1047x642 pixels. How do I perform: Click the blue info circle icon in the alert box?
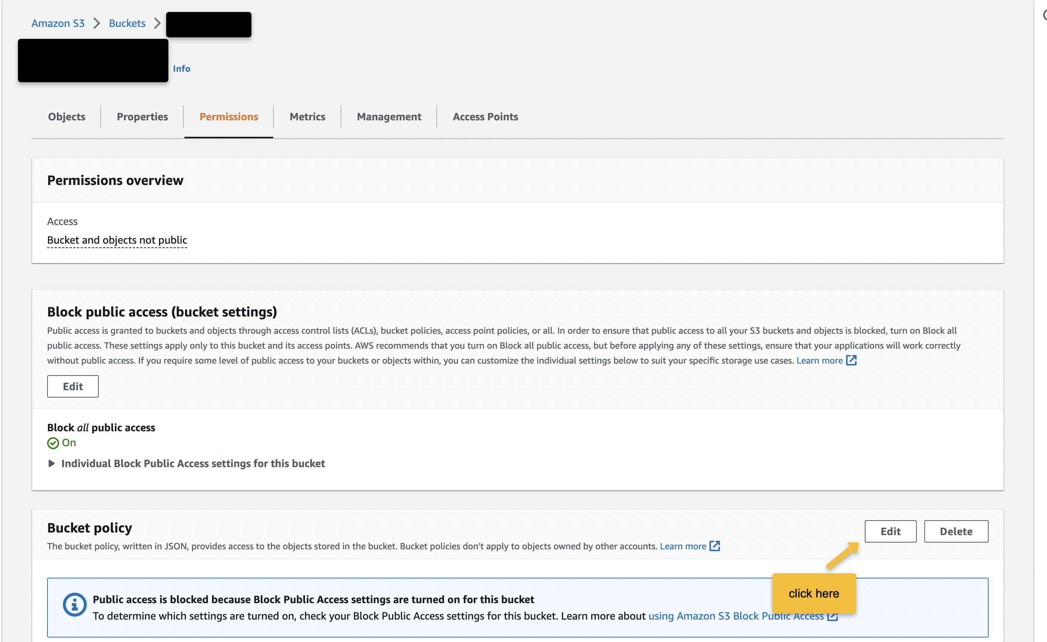click(x=74, y=604)
